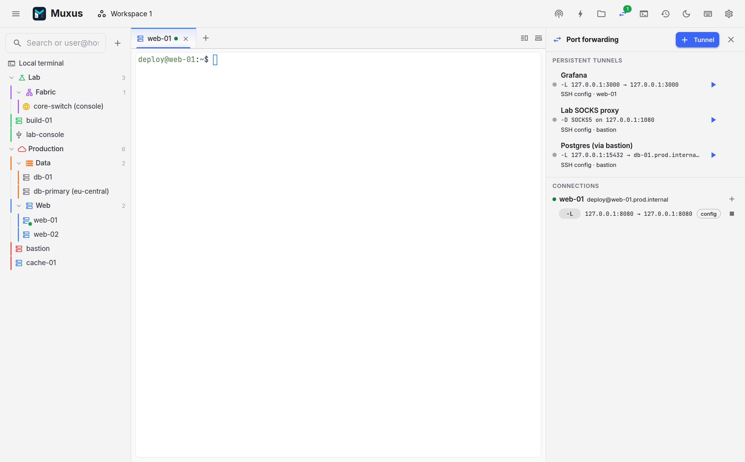Collapse the Data folder chevron
The width and height of the screenshot is (745, 462).
click(x=19, y=163)
